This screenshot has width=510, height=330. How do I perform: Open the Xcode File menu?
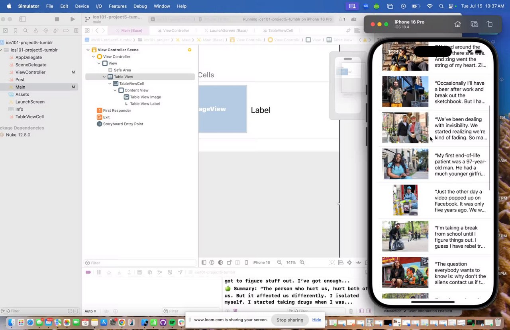click(x=49, y=6)
